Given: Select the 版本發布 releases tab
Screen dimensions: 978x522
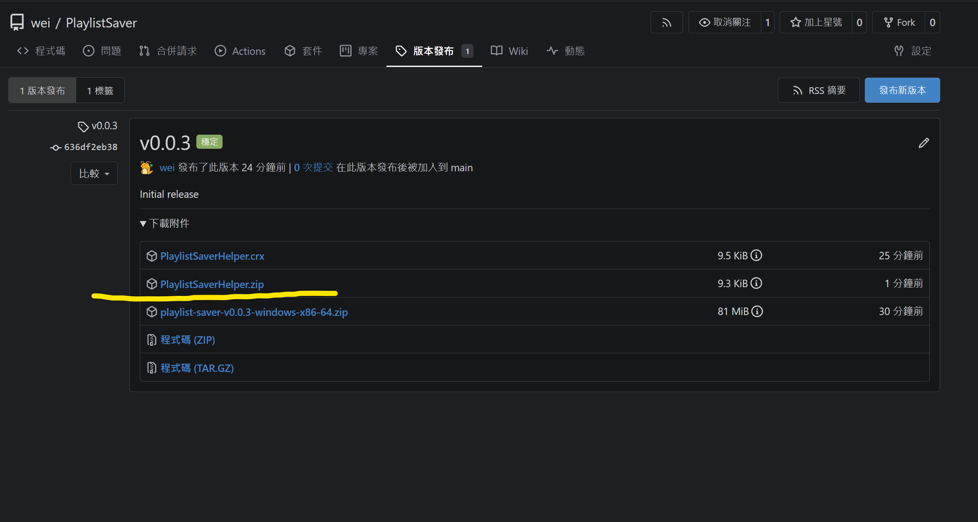Looking at the screenshot, I should coord(434,51).
